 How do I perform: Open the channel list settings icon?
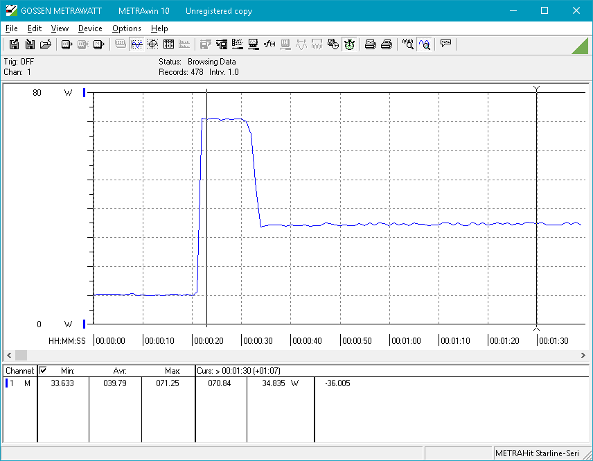tap(237, 44)
